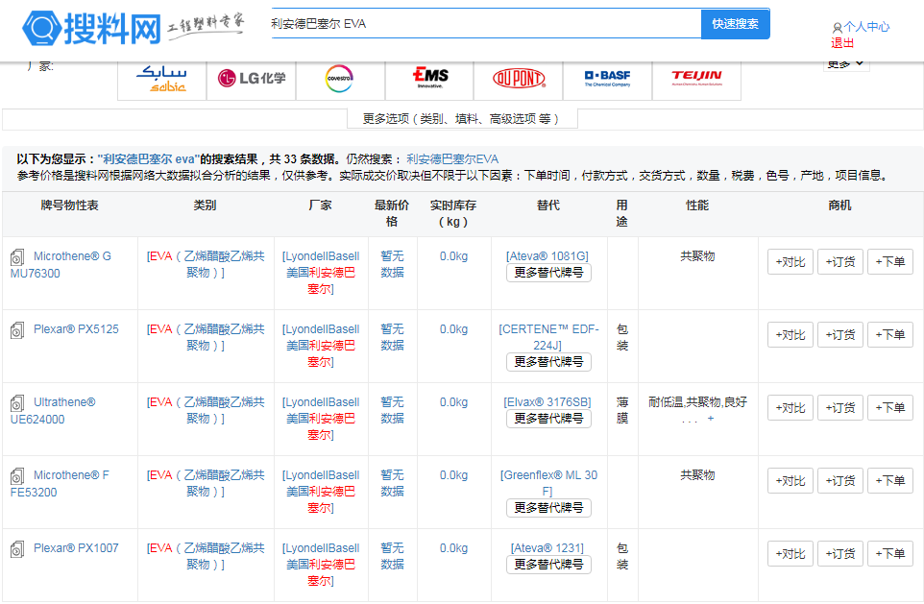Click the 搜料网 site logo
Image resolution: width=924 pixels, height=604 pixels.
coord(92,28)
